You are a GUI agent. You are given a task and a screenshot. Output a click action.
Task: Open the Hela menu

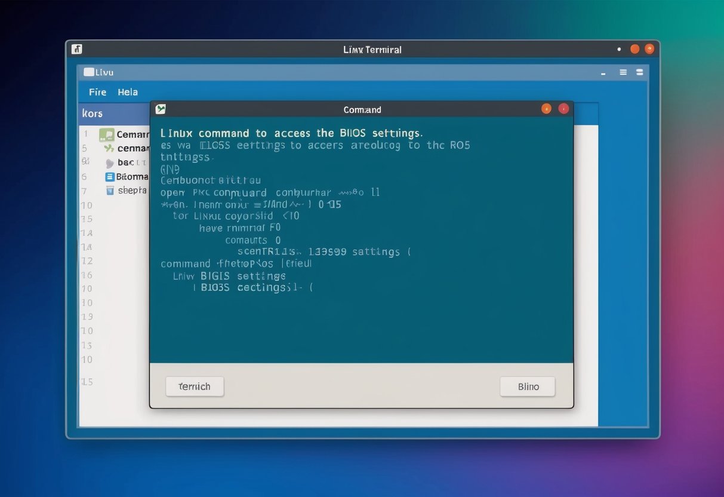(127, 92)
